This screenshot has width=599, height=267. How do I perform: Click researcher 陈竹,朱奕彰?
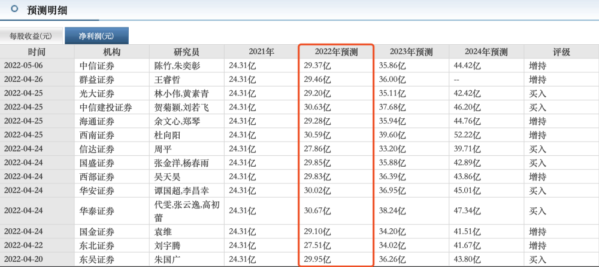coord(177,66)
